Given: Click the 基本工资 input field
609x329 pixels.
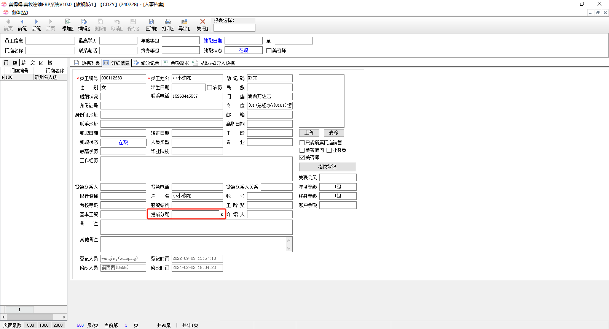Looking at the screenshot, I should click(x=123, y=214).
